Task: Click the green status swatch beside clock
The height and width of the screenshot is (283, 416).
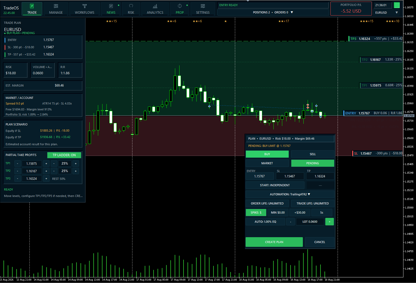Action: [x=397, y=5]
